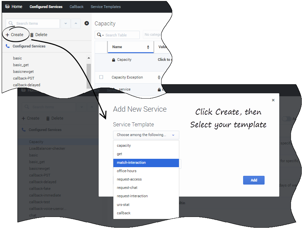Click the Delete trash icon in top panel
This screenshot has height=228, width=302.
32,35
